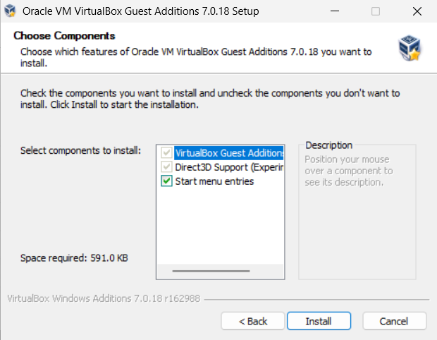This screenshot has width=437, height=340.
Task: Select the VirtualBox Guest Additions component label
Action: 228,152
